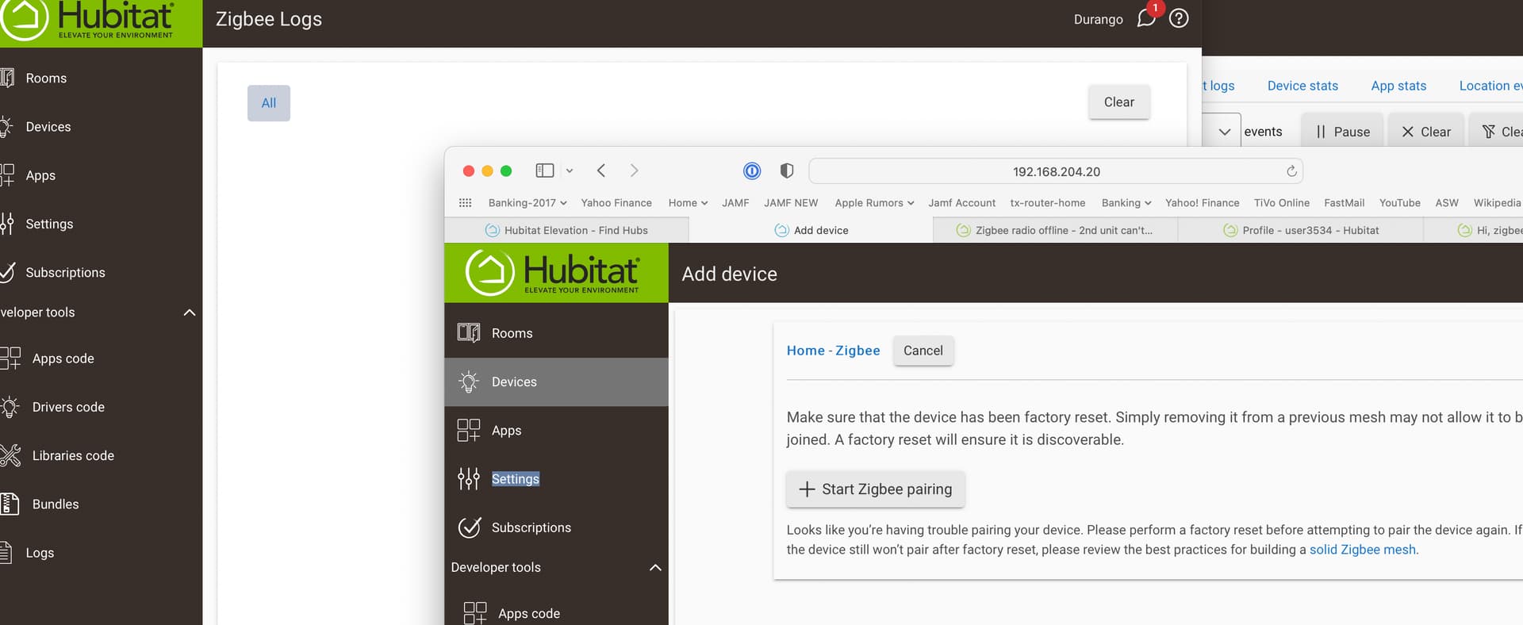Open the Safari sidebar dropdown chevron
1523x625 pixels.
coord(570,171)
